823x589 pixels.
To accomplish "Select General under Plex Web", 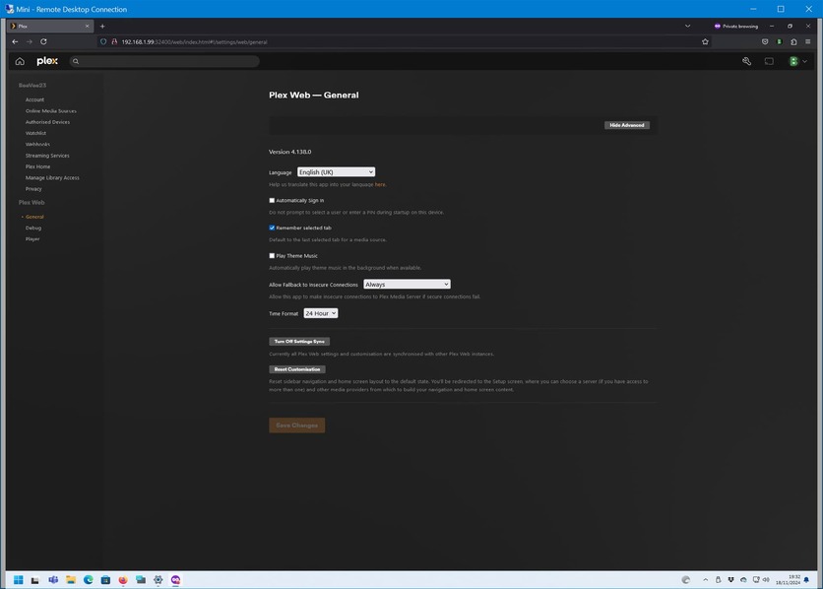I will [34, 217].
